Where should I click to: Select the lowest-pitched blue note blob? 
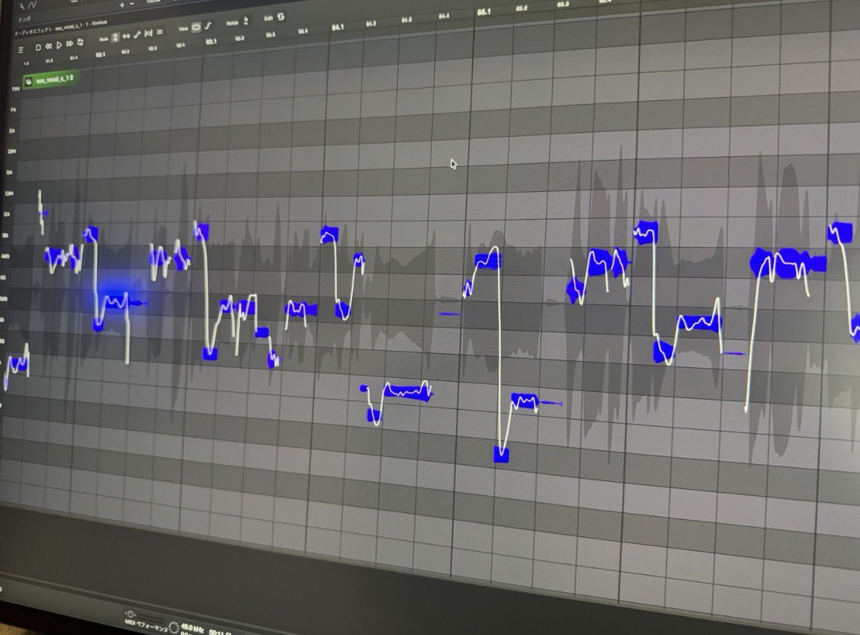[501, 455]
